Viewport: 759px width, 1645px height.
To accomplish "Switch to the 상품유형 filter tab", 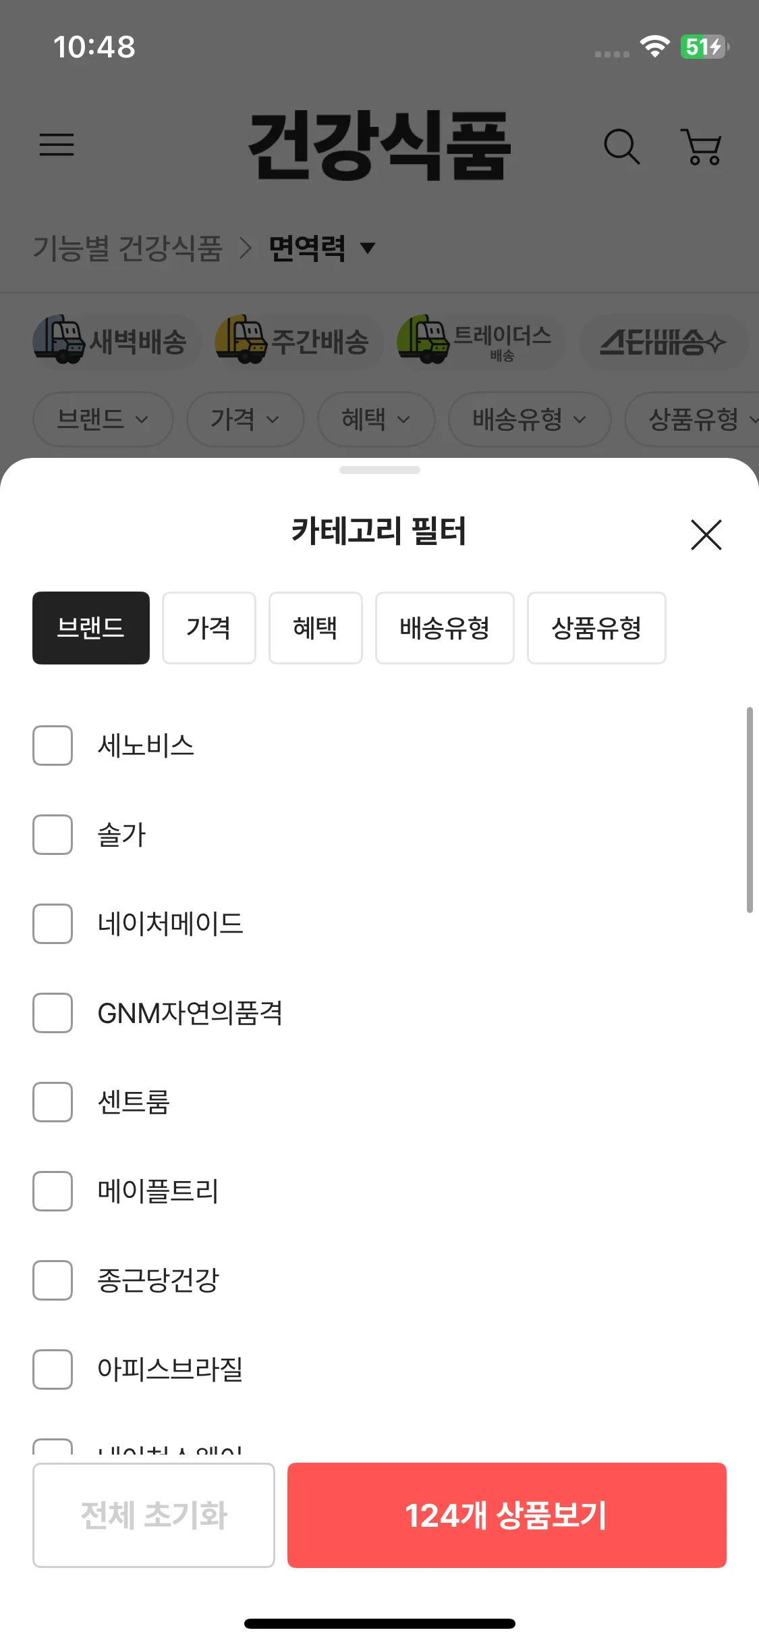I will 596,628.
